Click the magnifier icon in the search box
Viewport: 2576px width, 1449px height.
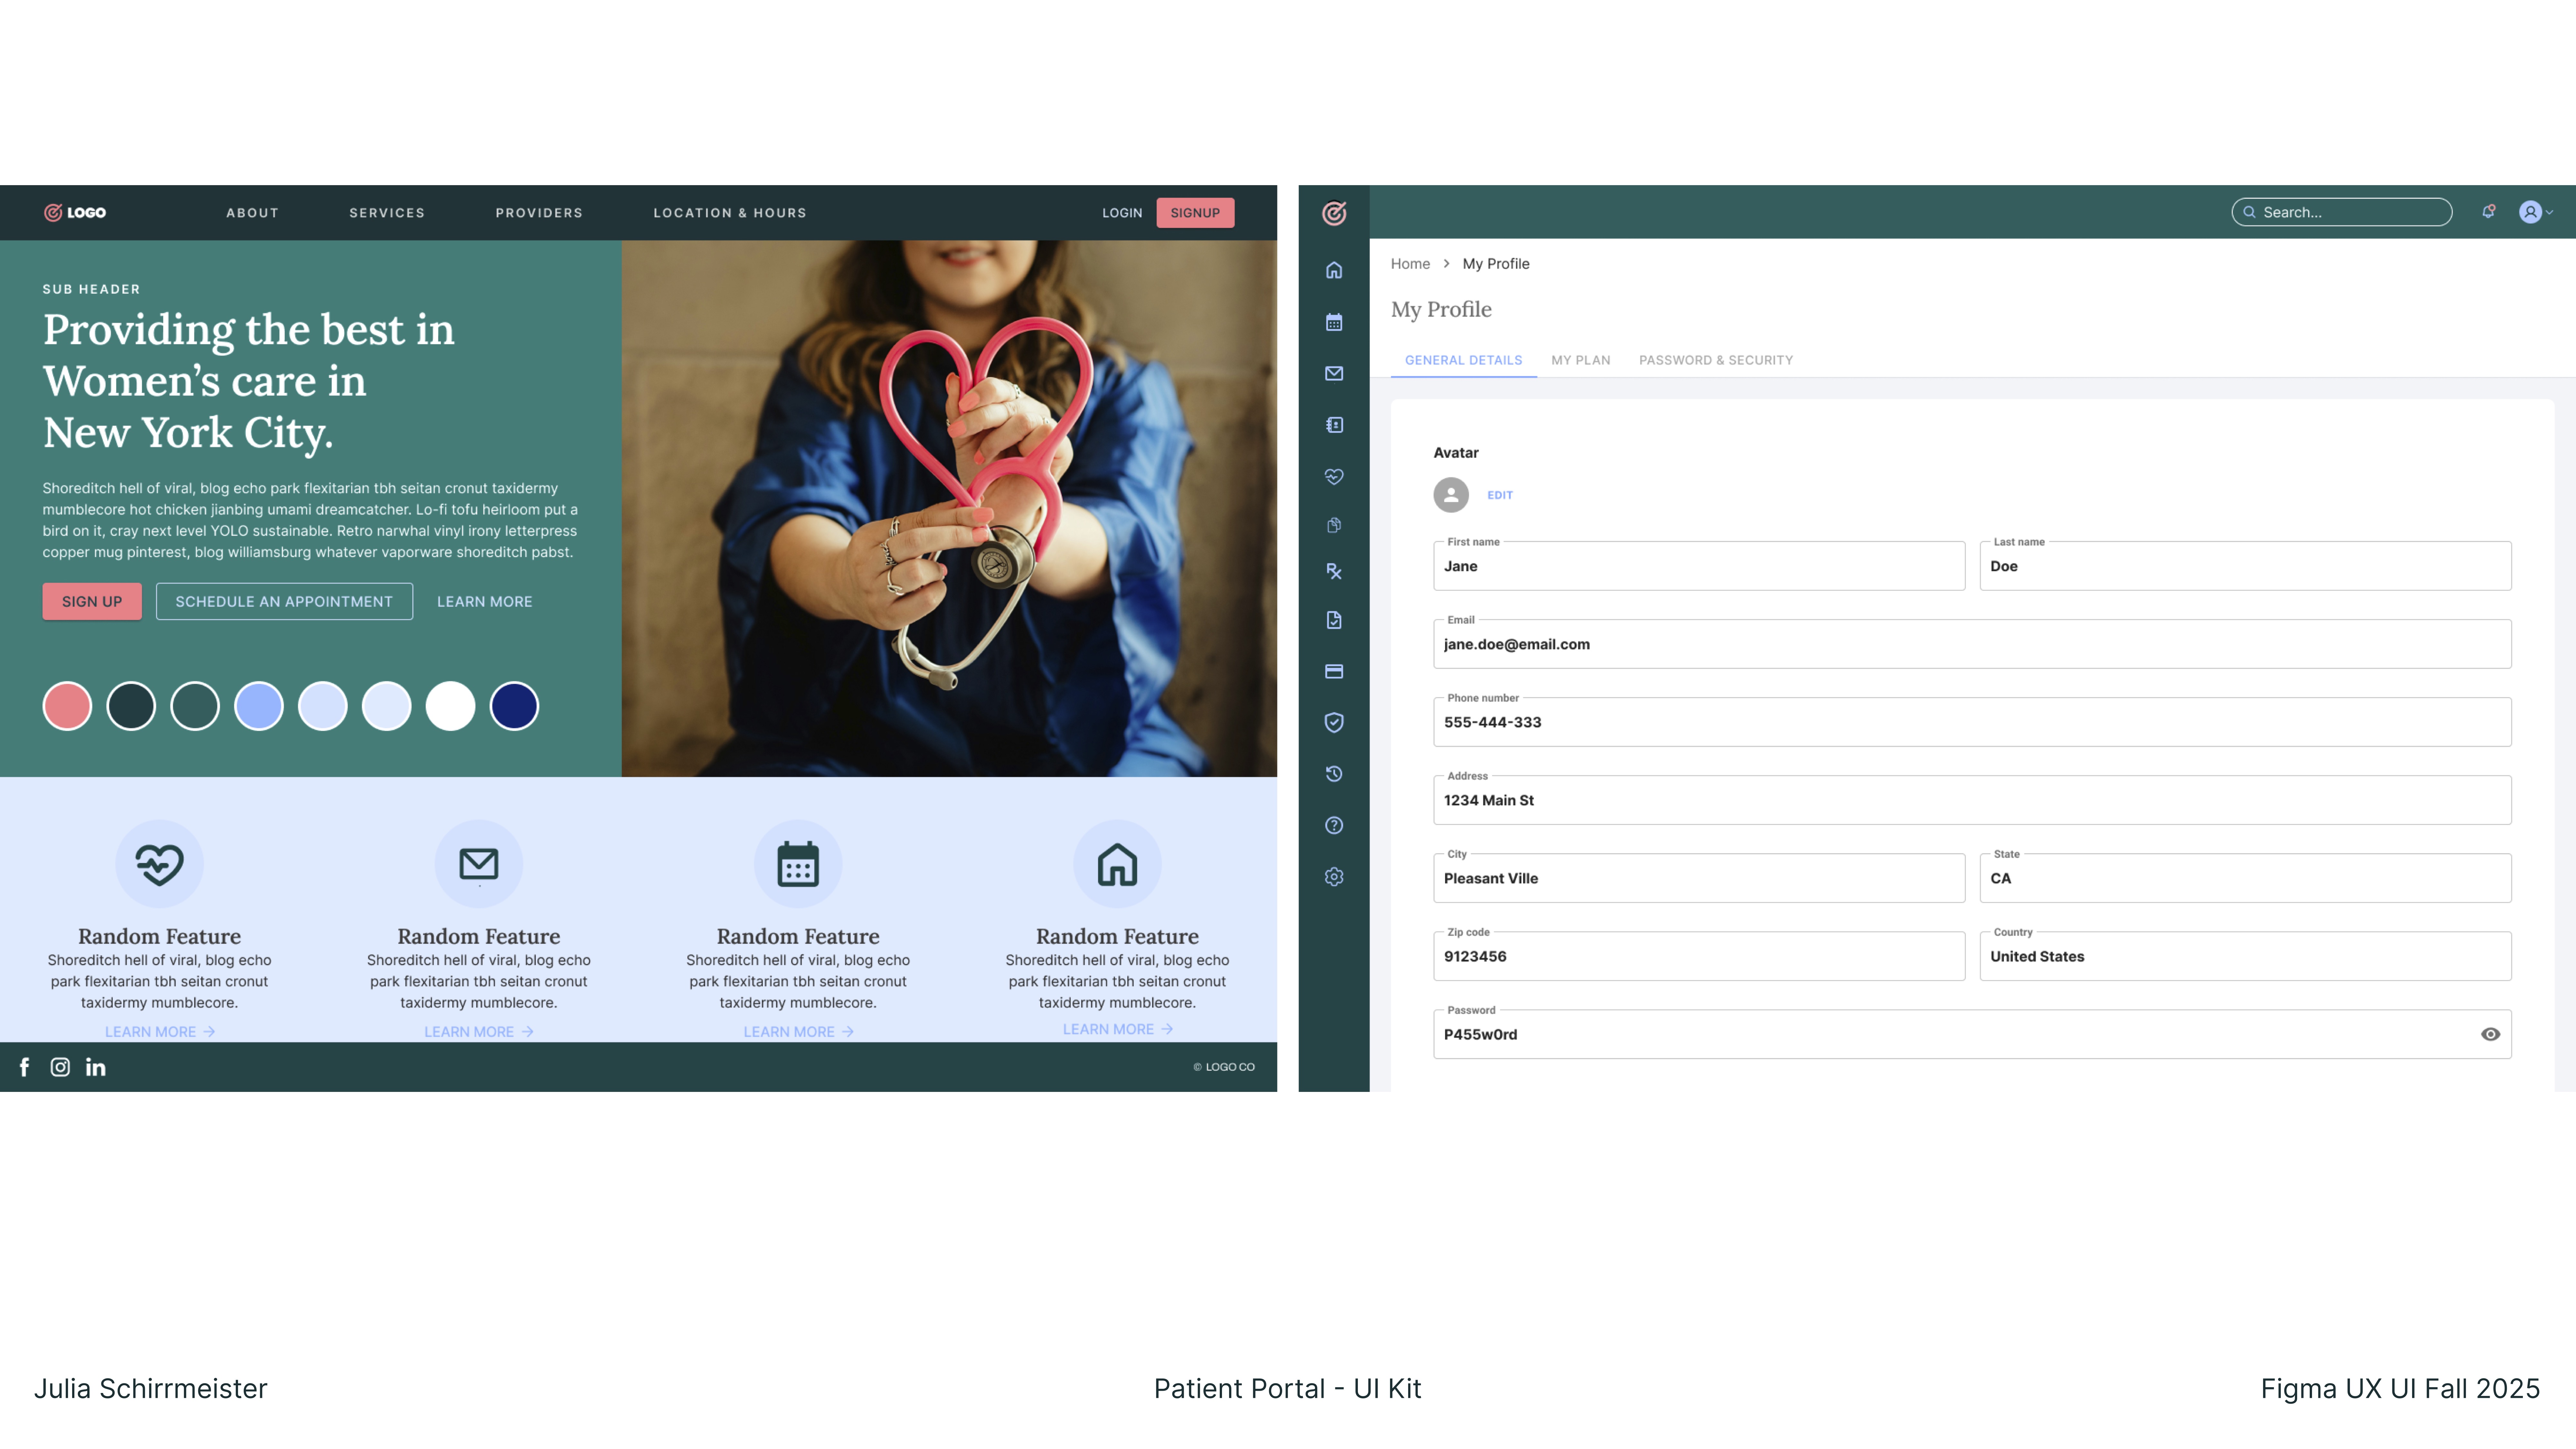coord(2249,212)
